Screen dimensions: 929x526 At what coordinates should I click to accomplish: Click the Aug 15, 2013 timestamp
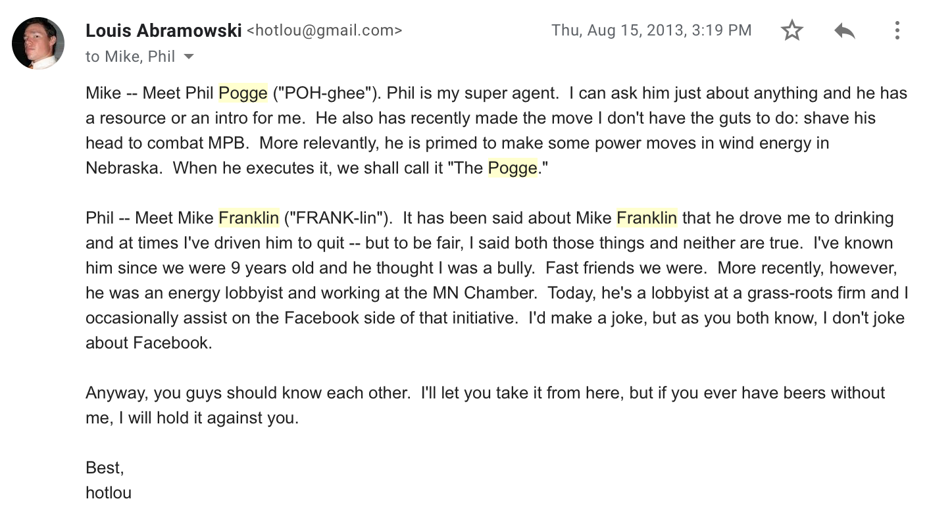(x=651, y=30)
